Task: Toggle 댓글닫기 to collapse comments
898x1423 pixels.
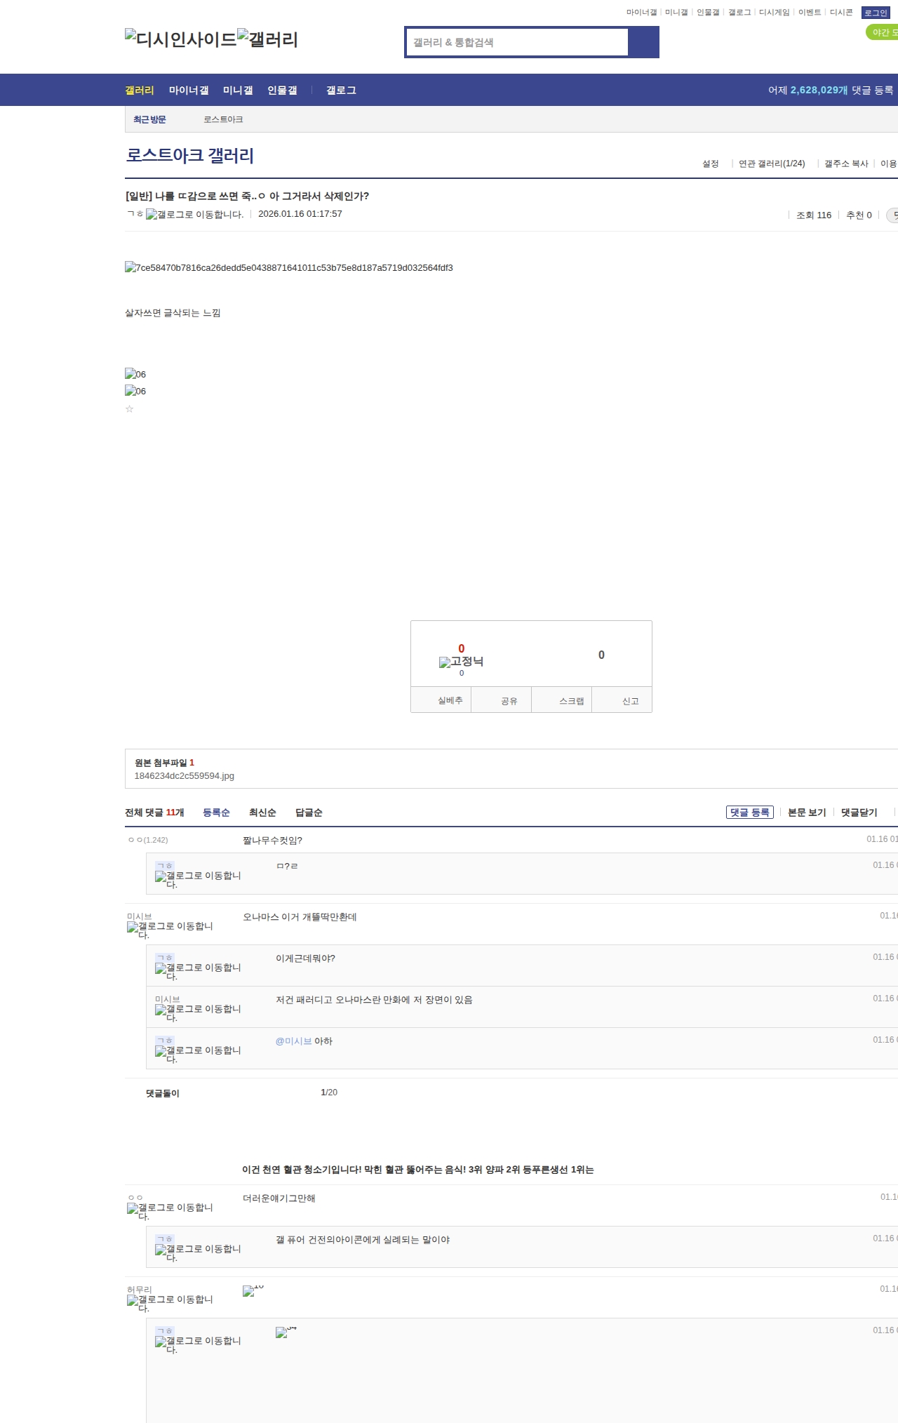Action: pyautogui.click(x=859, y=813)
